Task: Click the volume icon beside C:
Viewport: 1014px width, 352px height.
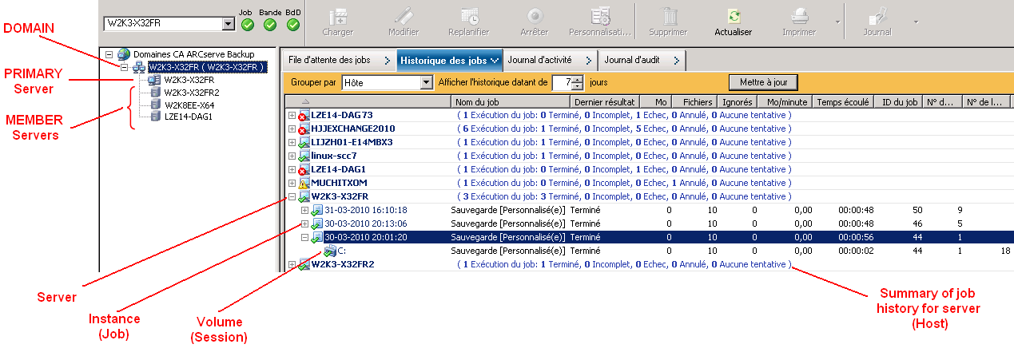Action: tap(330, 251)
